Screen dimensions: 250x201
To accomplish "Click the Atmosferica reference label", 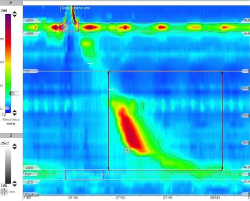I will [11, 120].
